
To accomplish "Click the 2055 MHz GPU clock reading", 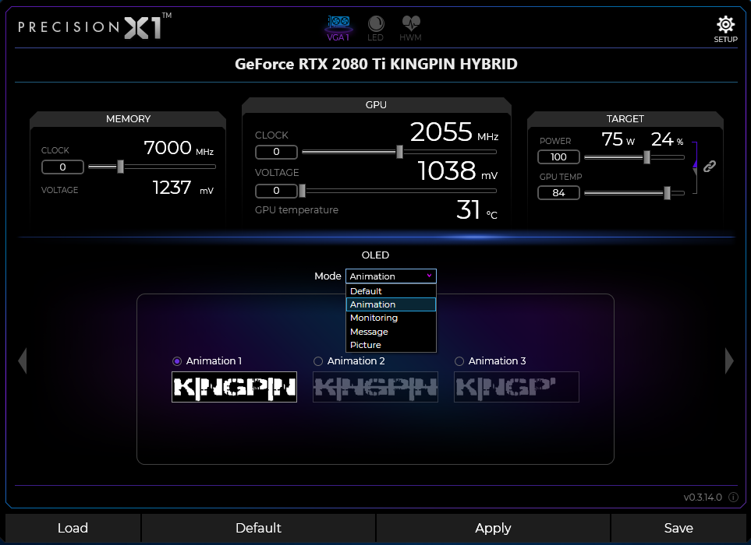I will tap(454, 132).
